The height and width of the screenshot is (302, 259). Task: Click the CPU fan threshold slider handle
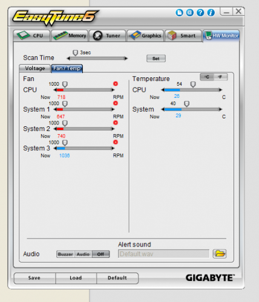(65, 85)
